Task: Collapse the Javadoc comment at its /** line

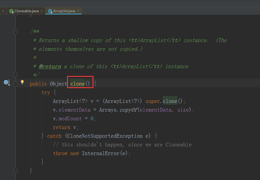Action: click(15, 31)
